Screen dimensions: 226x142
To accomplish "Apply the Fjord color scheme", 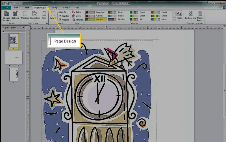I will tap(140, 12).
